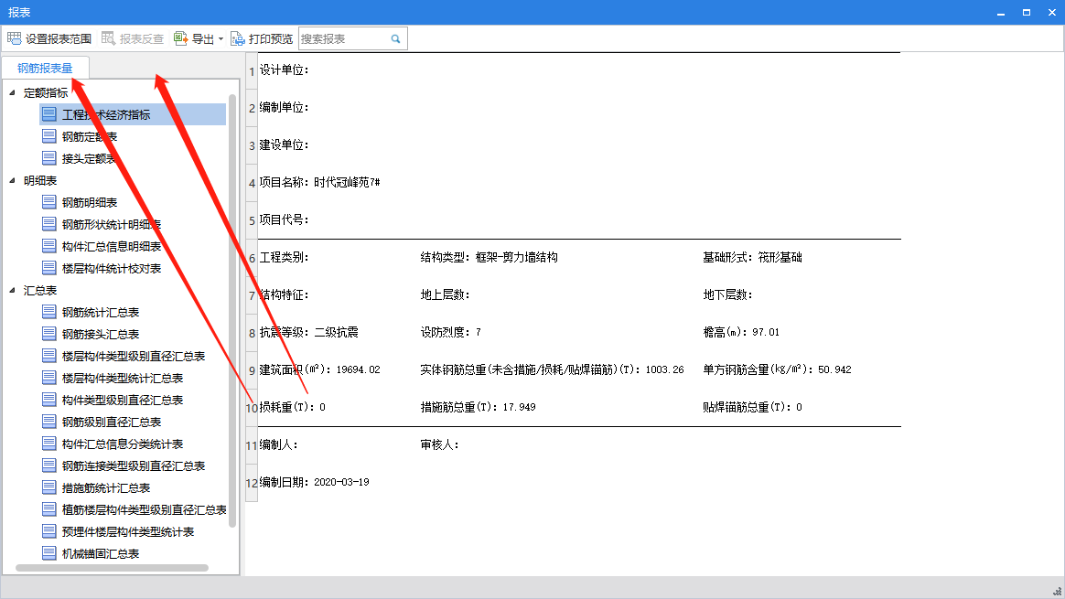
Task: Click icon of 钢筋接头汇总表 report
Action: click(48, 334)
